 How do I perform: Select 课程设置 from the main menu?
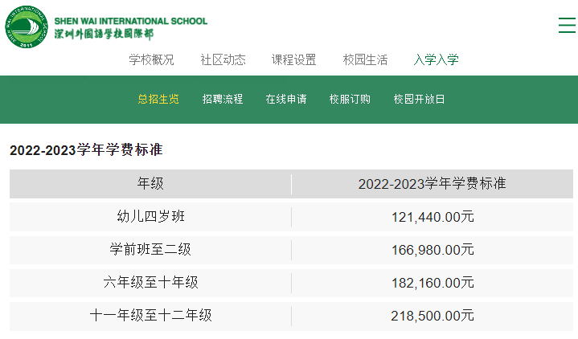point(293,59)
